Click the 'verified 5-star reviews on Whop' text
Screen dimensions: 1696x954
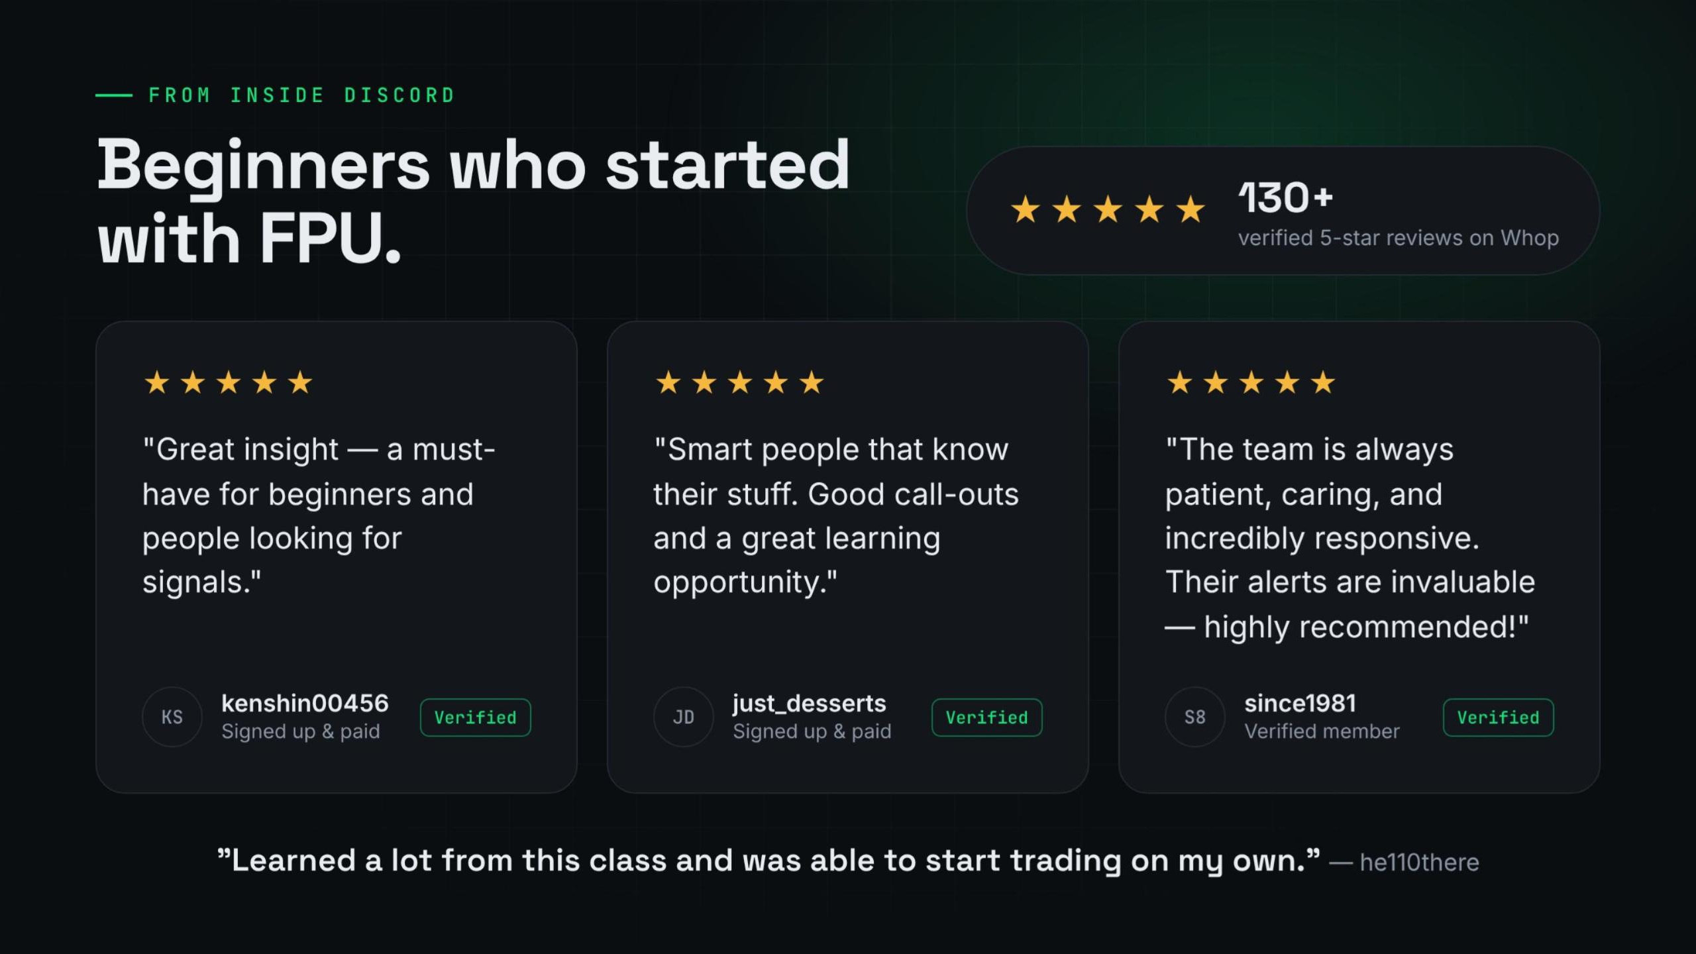tap(1399, 238)
